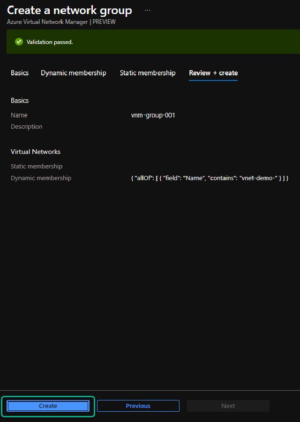Click the Basics section heading above Name
Viewport: 300px width, 422px height.
[20, 101]
